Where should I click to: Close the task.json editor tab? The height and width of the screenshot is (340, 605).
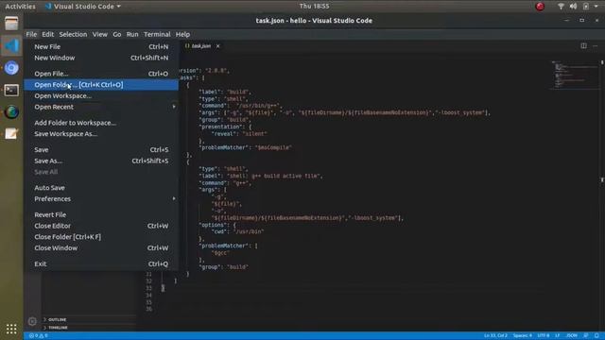click(217, 46)
